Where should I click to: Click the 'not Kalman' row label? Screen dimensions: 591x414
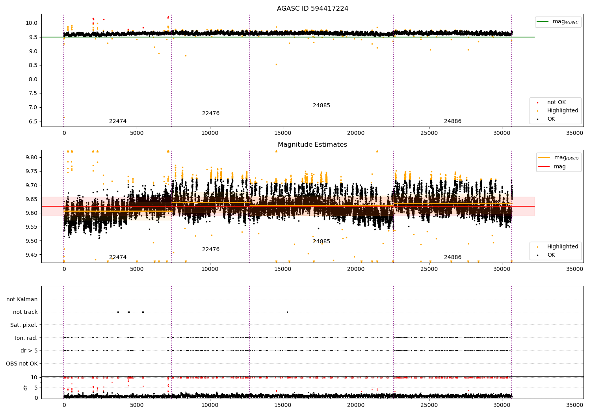[22, 300]
